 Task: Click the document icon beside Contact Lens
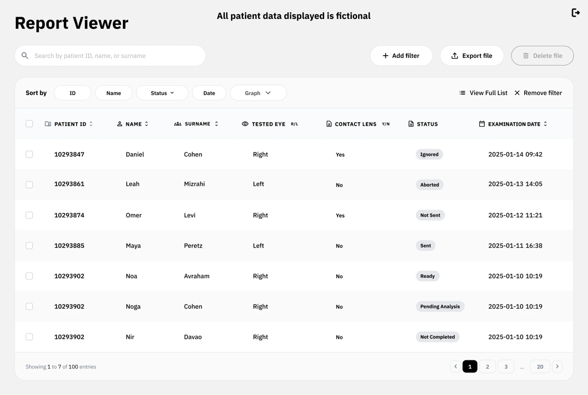pos(329,124)
